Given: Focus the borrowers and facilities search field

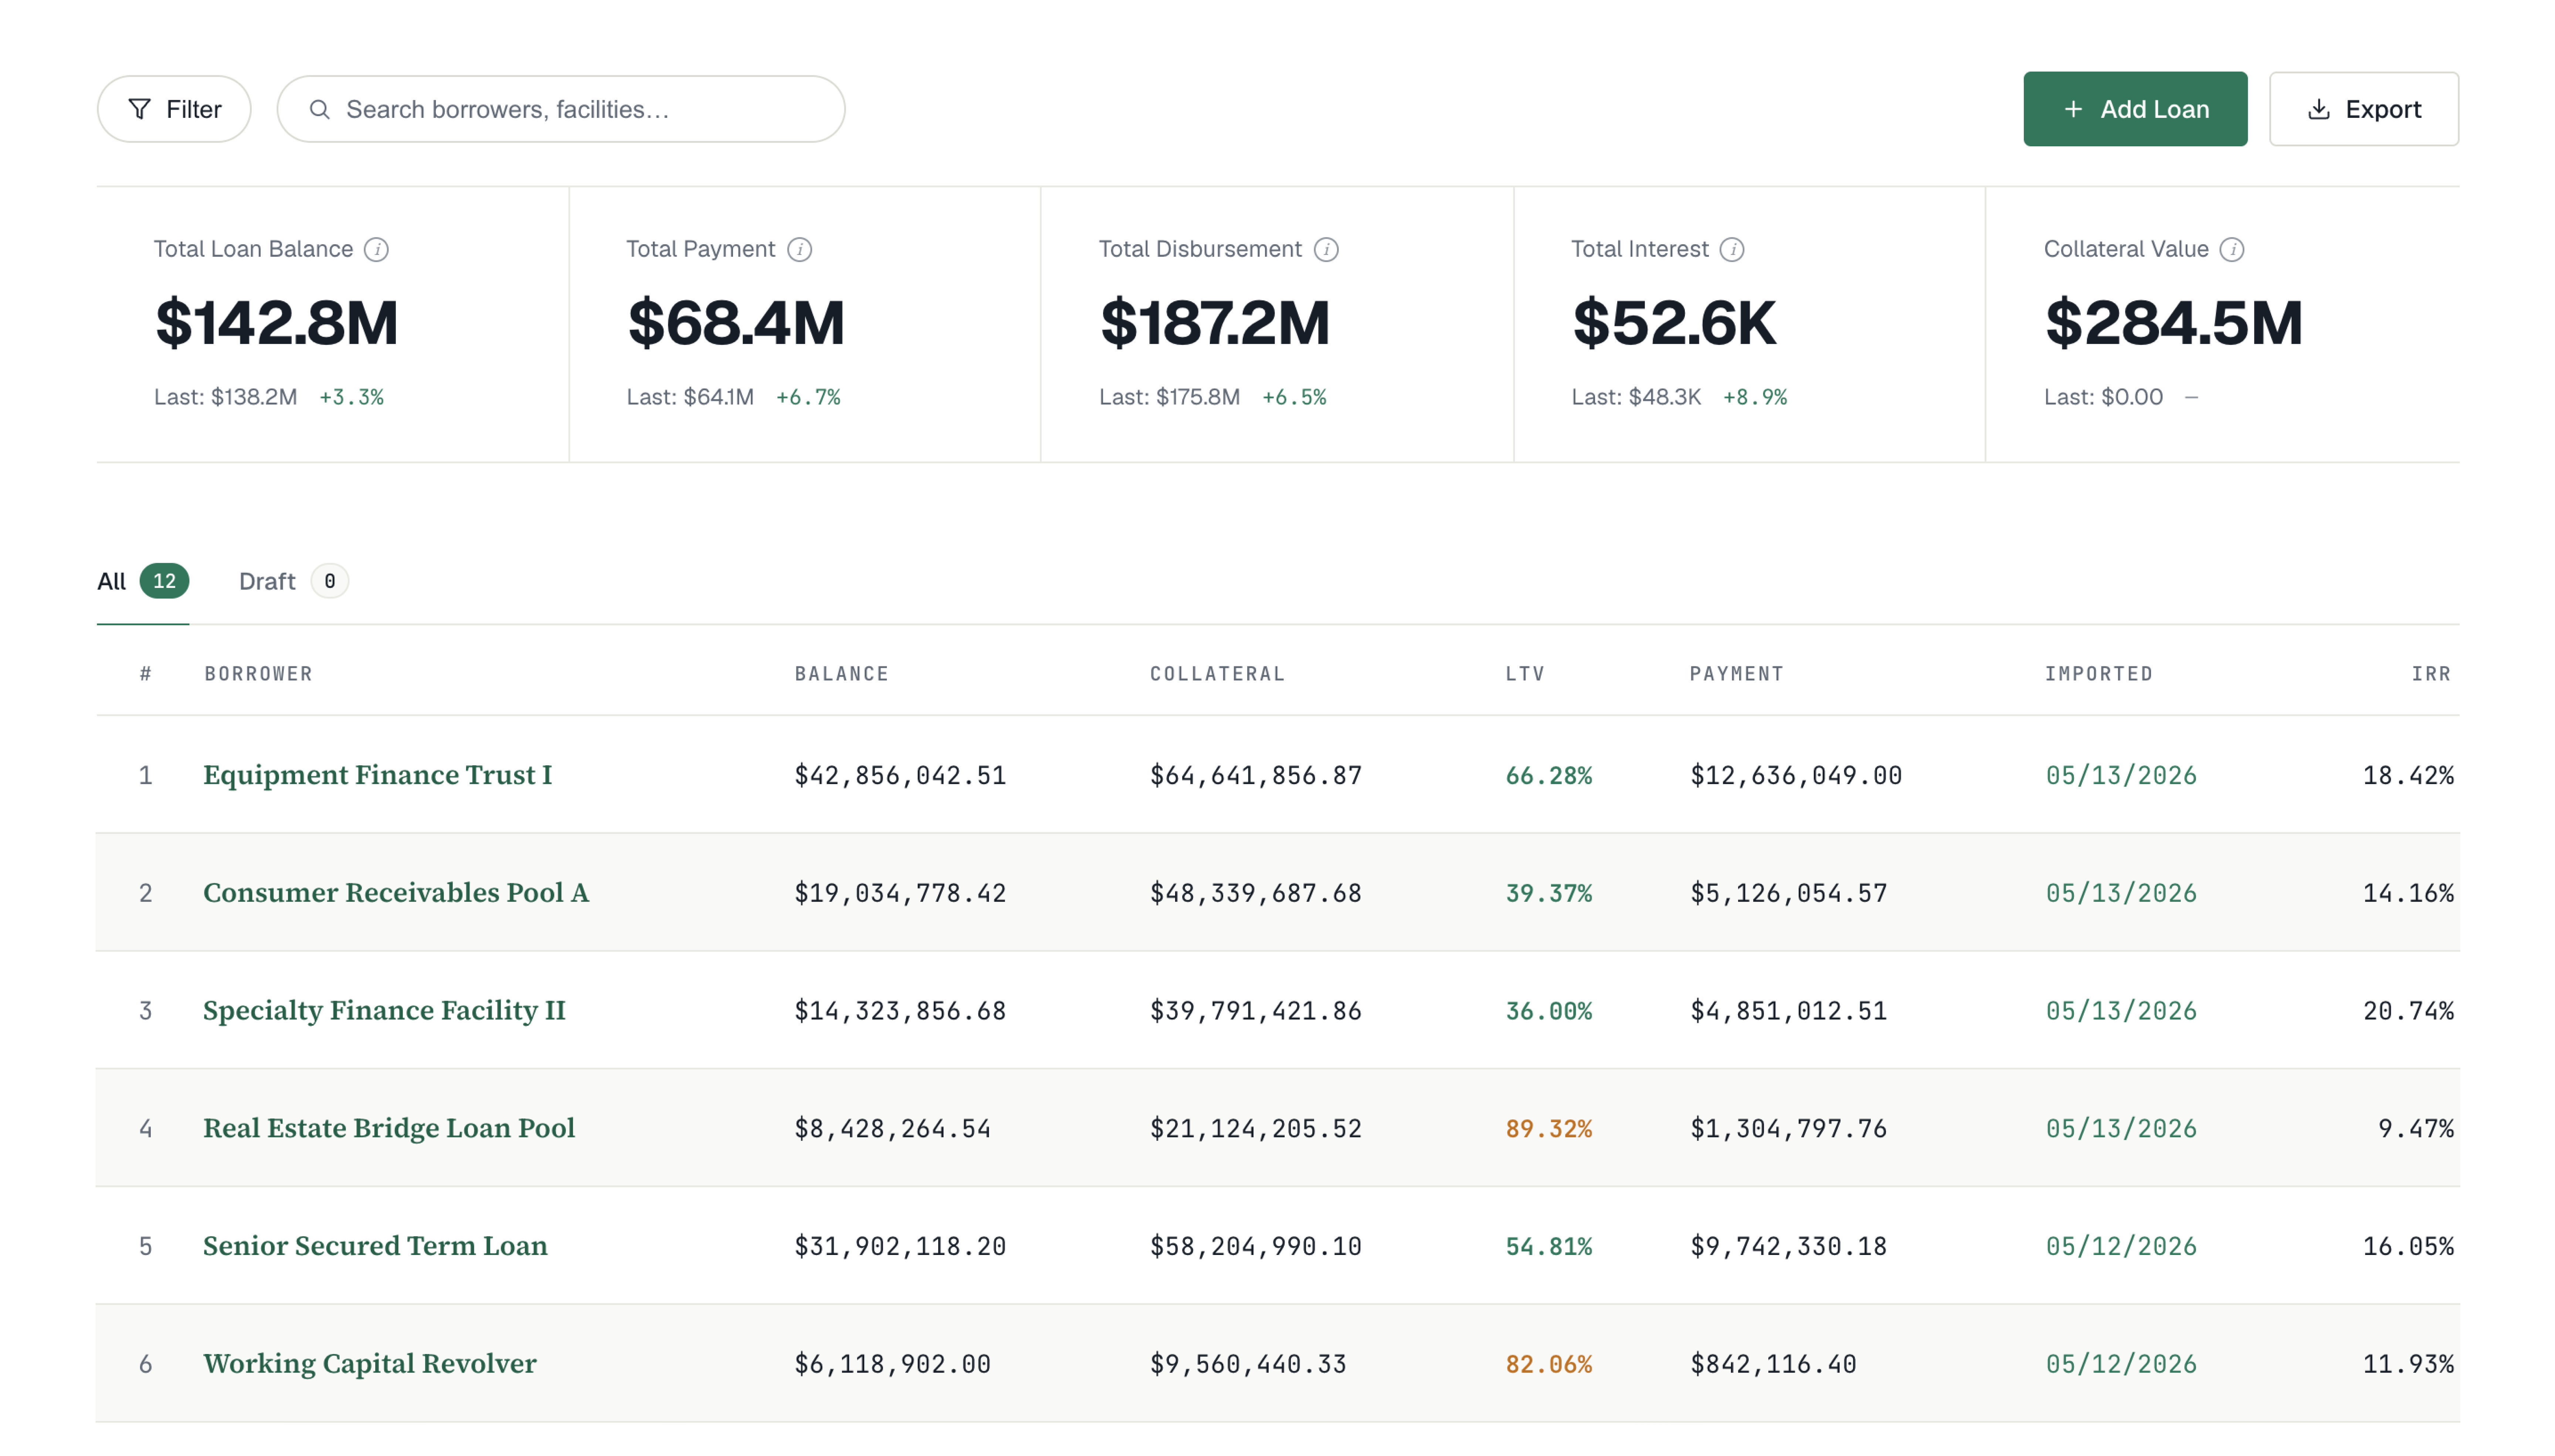Looking at the screenshot, I should click(561, 109).
